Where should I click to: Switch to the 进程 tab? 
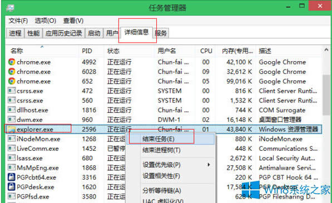point(15,33)
